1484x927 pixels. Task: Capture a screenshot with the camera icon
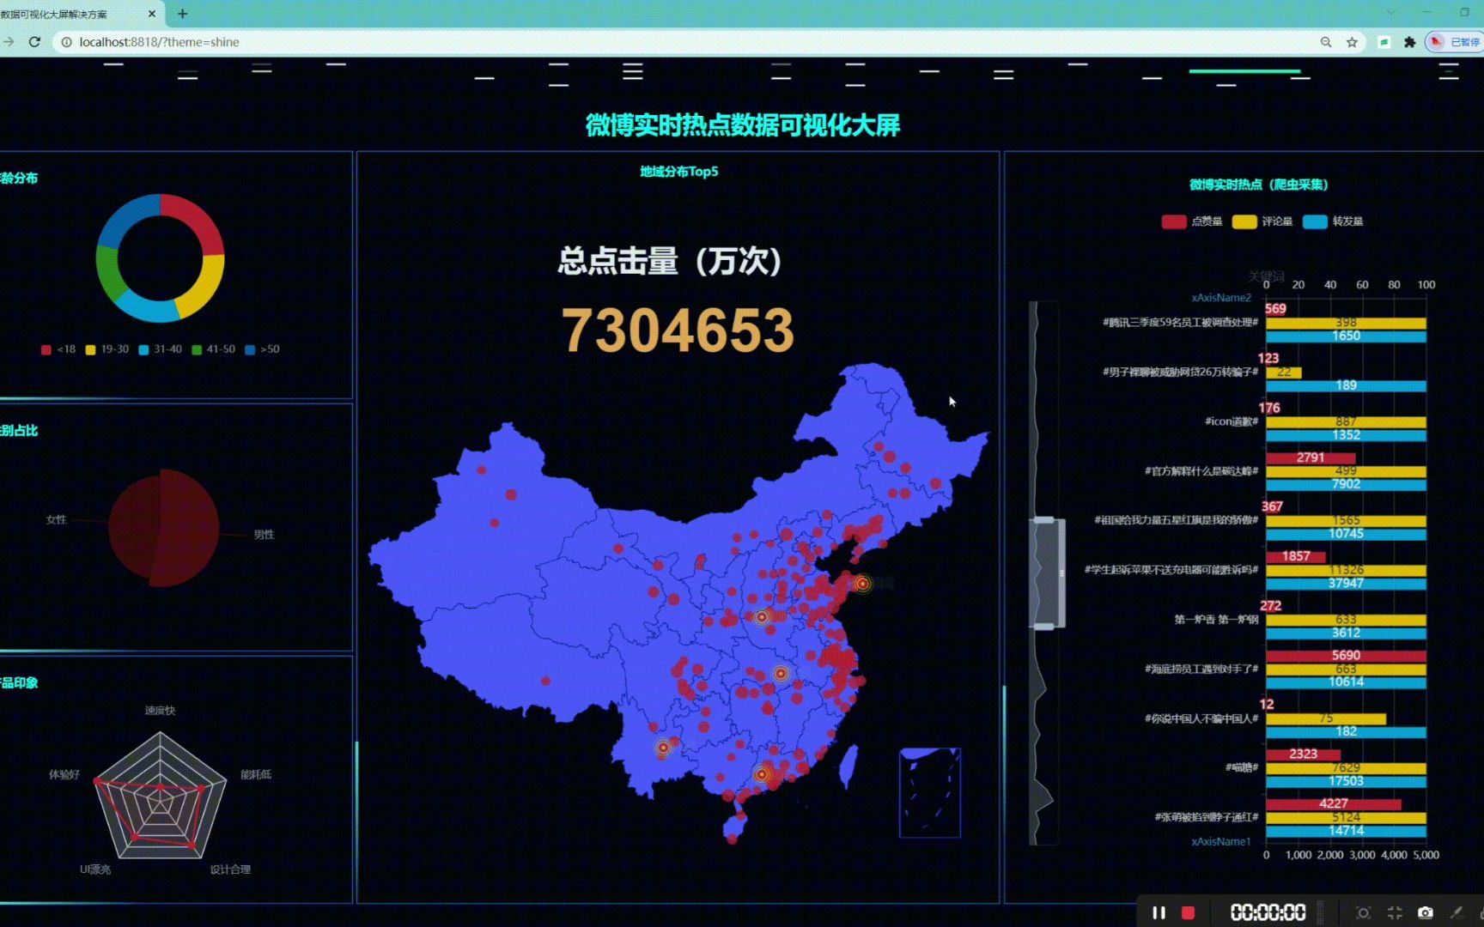click(x=1426, y=912)
